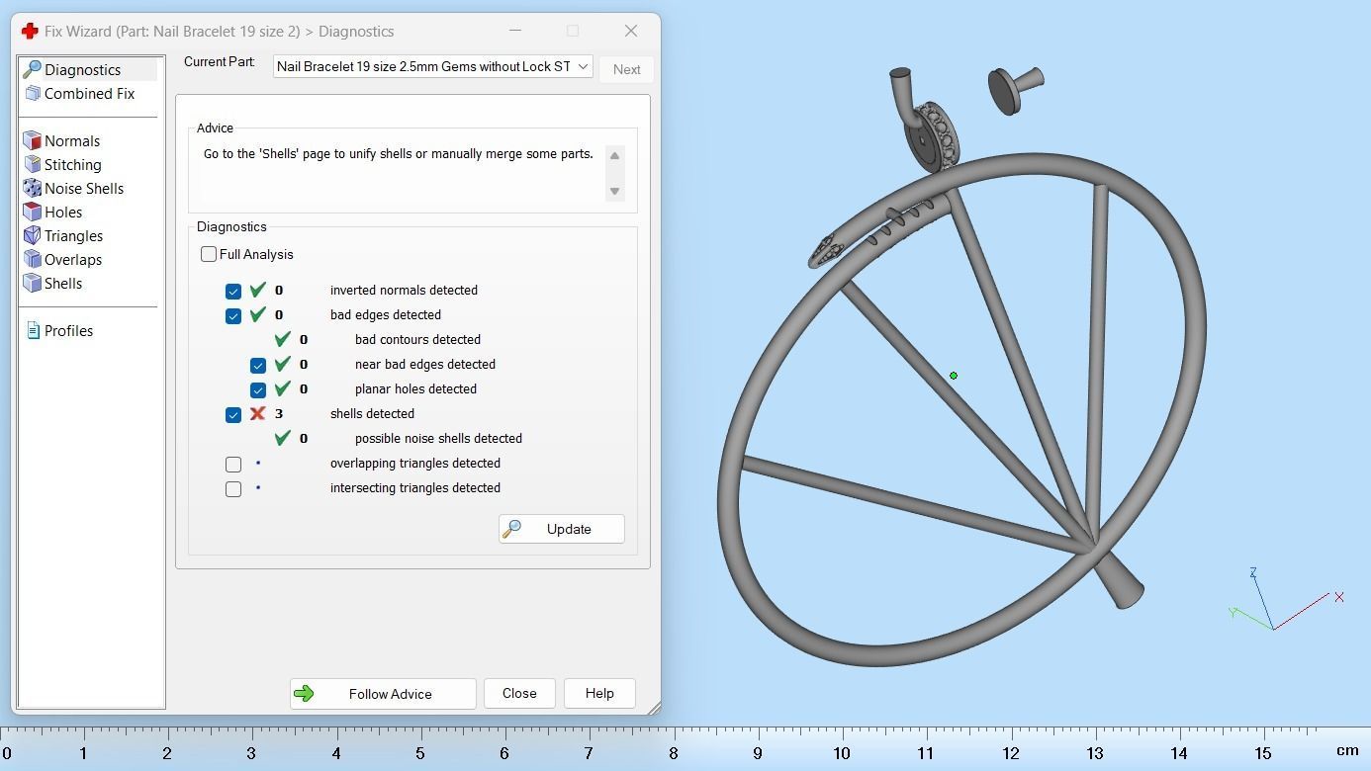Click green checkmark next to possible noise shells
The width and height of the screenshot is (1371, 771).
282,438
